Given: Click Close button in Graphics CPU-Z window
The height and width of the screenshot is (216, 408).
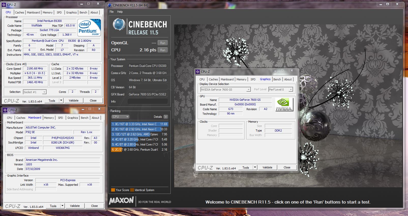Looking at the screenshot, I should point(287,167).
